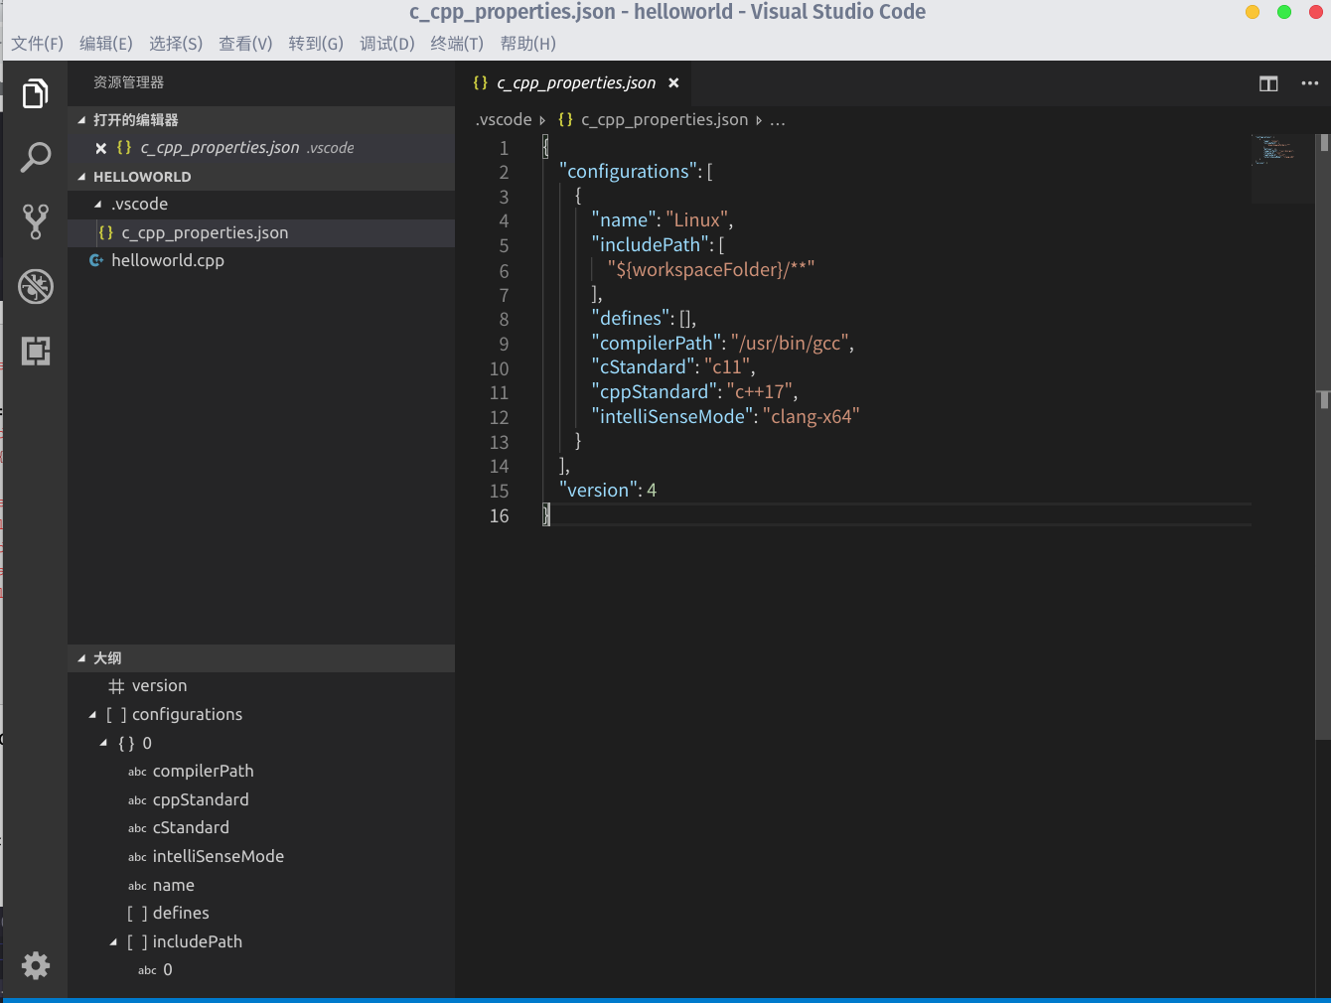Click the c_cpp_properties.json breadcrumb item
This screenshot has width=1331, height=1003.
click(665, 119)
